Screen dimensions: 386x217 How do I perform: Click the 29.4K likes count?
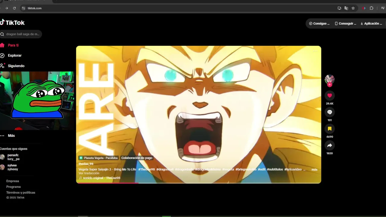(330, 104)
